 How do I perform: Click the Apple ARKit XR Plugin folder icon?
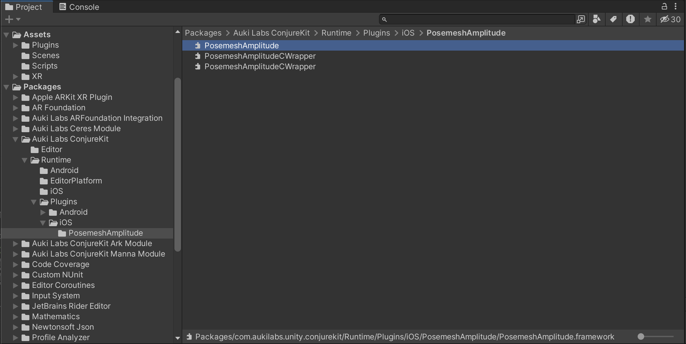click(x=25, y=98)
